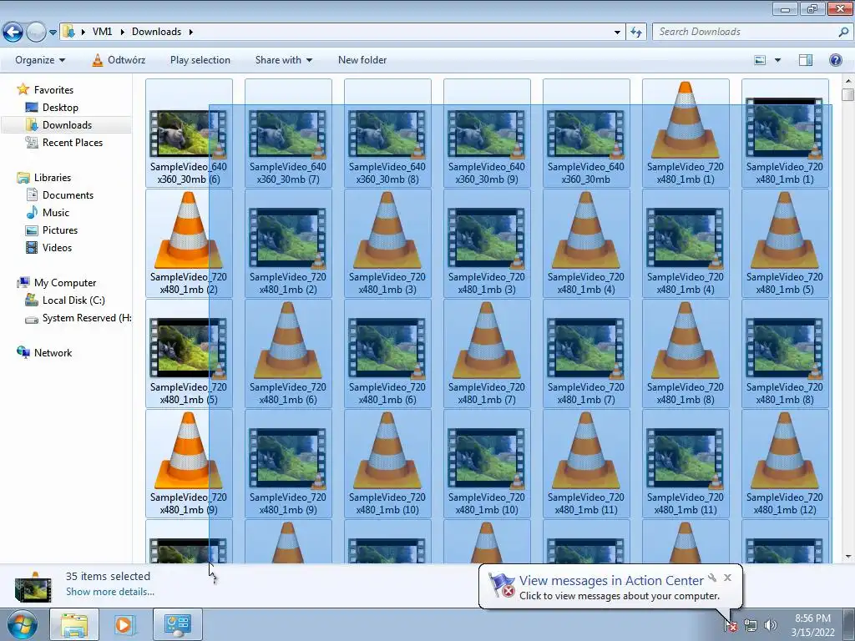Select video SampleVideo_640x360_30mb (8)

(x=387, y=133)
